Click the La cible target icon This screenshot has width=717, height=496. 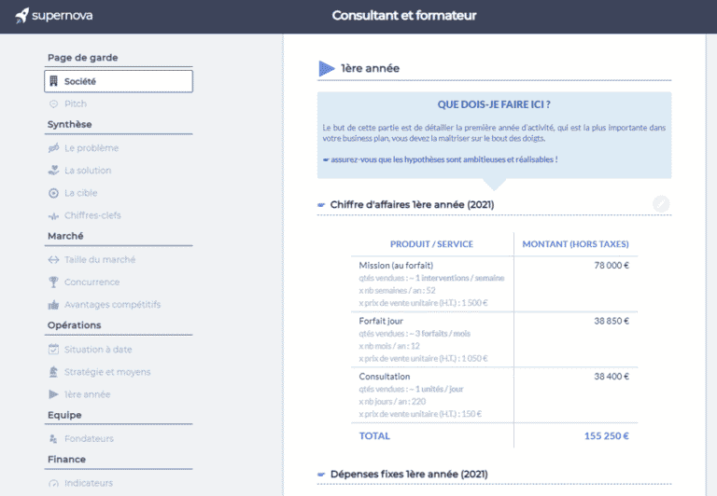point(54,193)
